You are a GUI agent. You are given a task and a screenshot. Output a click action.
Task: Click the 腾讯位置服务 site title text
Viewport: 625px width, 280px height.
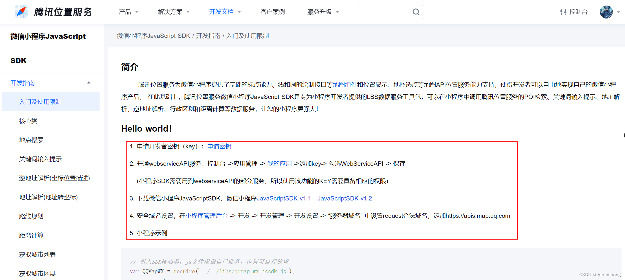point(63,12)
